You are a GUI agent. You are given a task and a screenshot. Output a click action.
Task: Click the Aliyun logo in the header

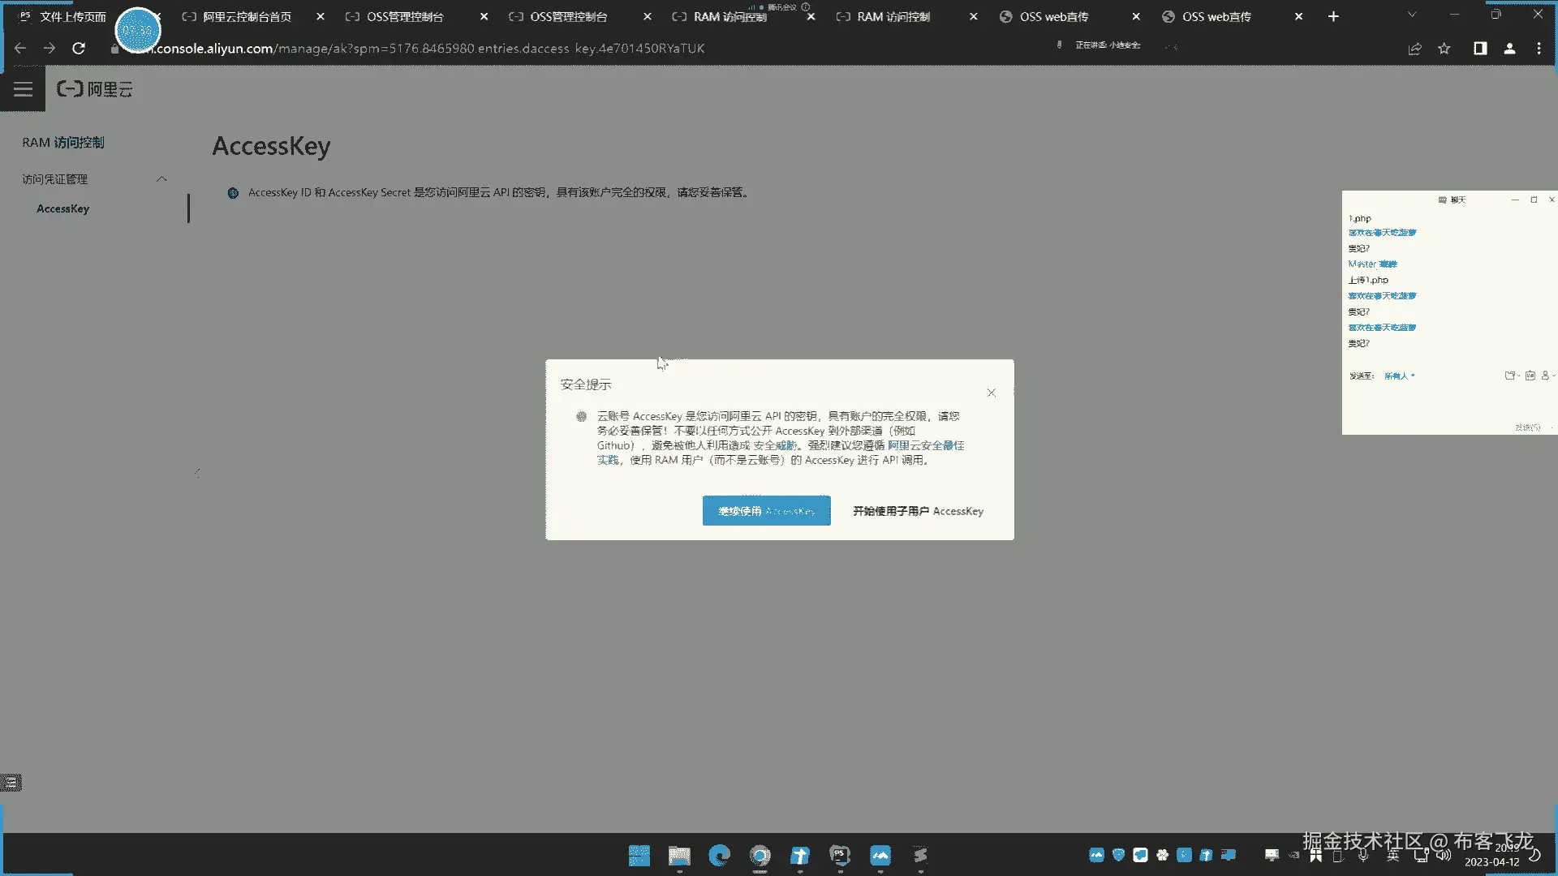point(94,89)
